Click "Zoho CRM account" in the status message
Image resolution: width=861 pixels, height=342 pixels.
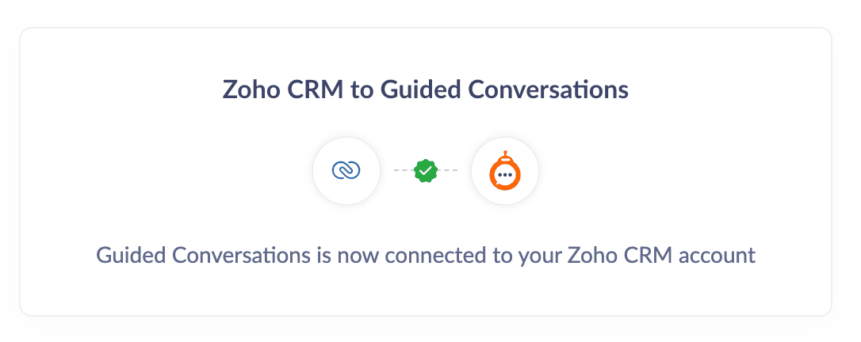(x=674, y=256)
